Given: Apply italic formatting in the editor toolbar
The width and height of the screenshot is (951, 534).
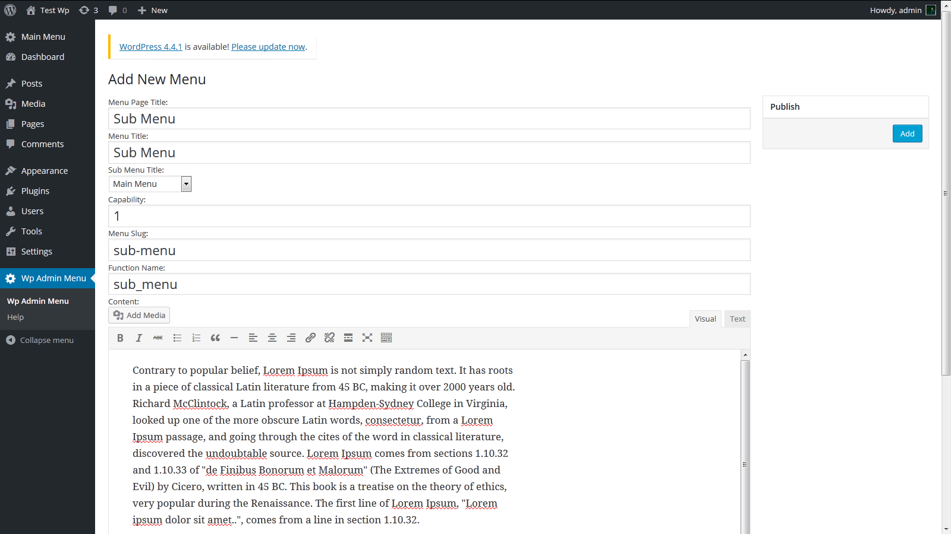Looking at the screenshot, I should click(139, 338).
